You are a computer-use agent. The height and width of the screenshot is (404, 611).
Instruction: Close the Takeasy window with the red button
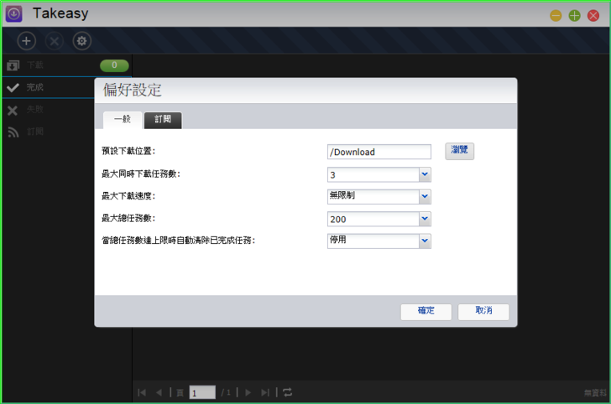[x=593, y=16]
